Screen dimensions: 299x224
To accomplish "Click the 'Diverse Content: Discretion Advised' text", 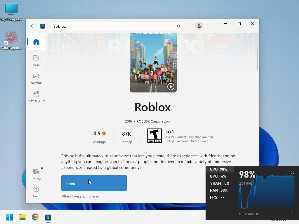I will [189, 137].
